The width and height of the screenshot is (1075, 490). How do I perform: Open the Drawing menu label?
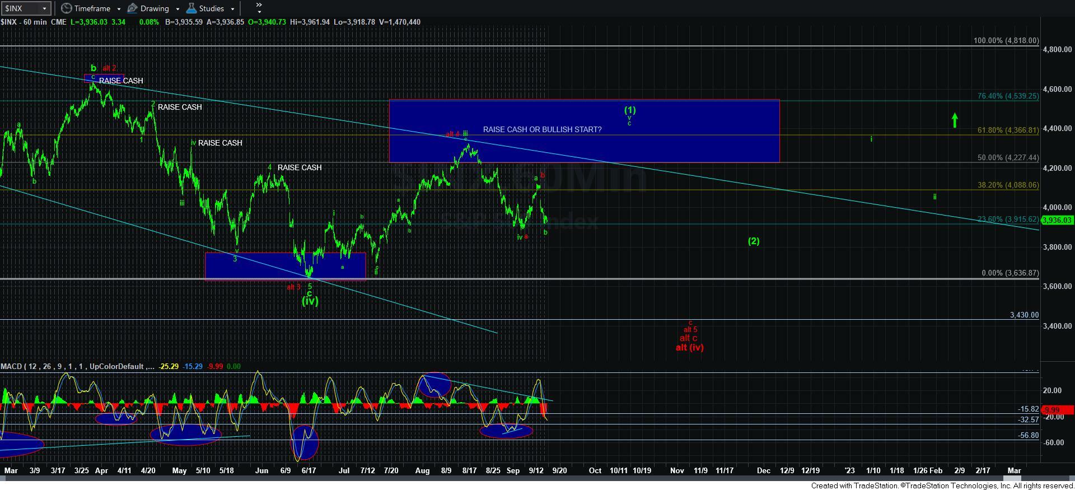click(x=155, y=8)
